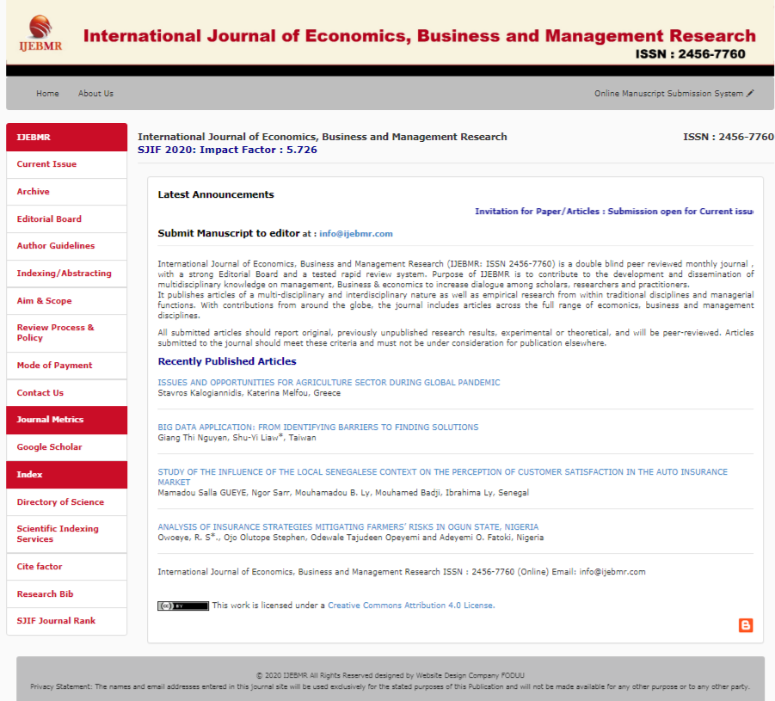Show Review Process & Policy
Screen dimensions: 775x701
click(x=55, y=333)
